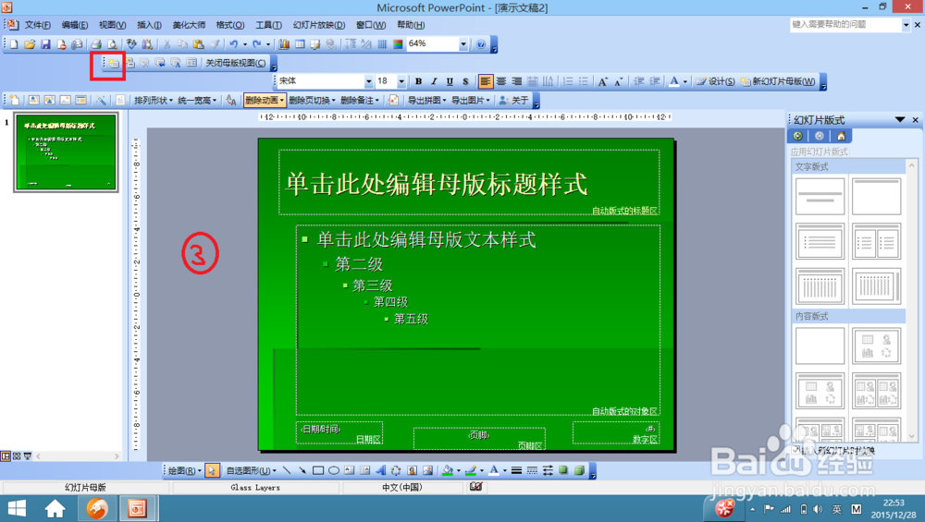This screenshot has width=925, height=522.
Task: Open the 64% zoom dropdown
Action: pyautogui.click(x=463, y=44)
